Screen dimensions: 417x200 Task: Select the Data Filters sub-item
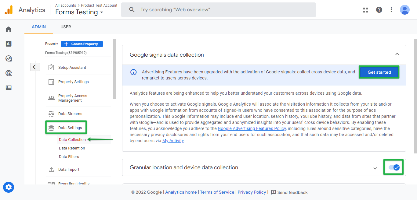tap(69, 157)
